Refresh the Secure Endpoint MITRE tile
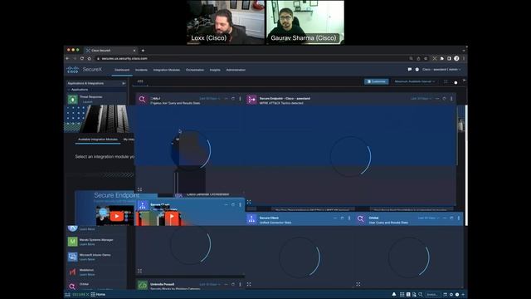Image resolution: width=531 pixels, height=299 pixels. 445,99
